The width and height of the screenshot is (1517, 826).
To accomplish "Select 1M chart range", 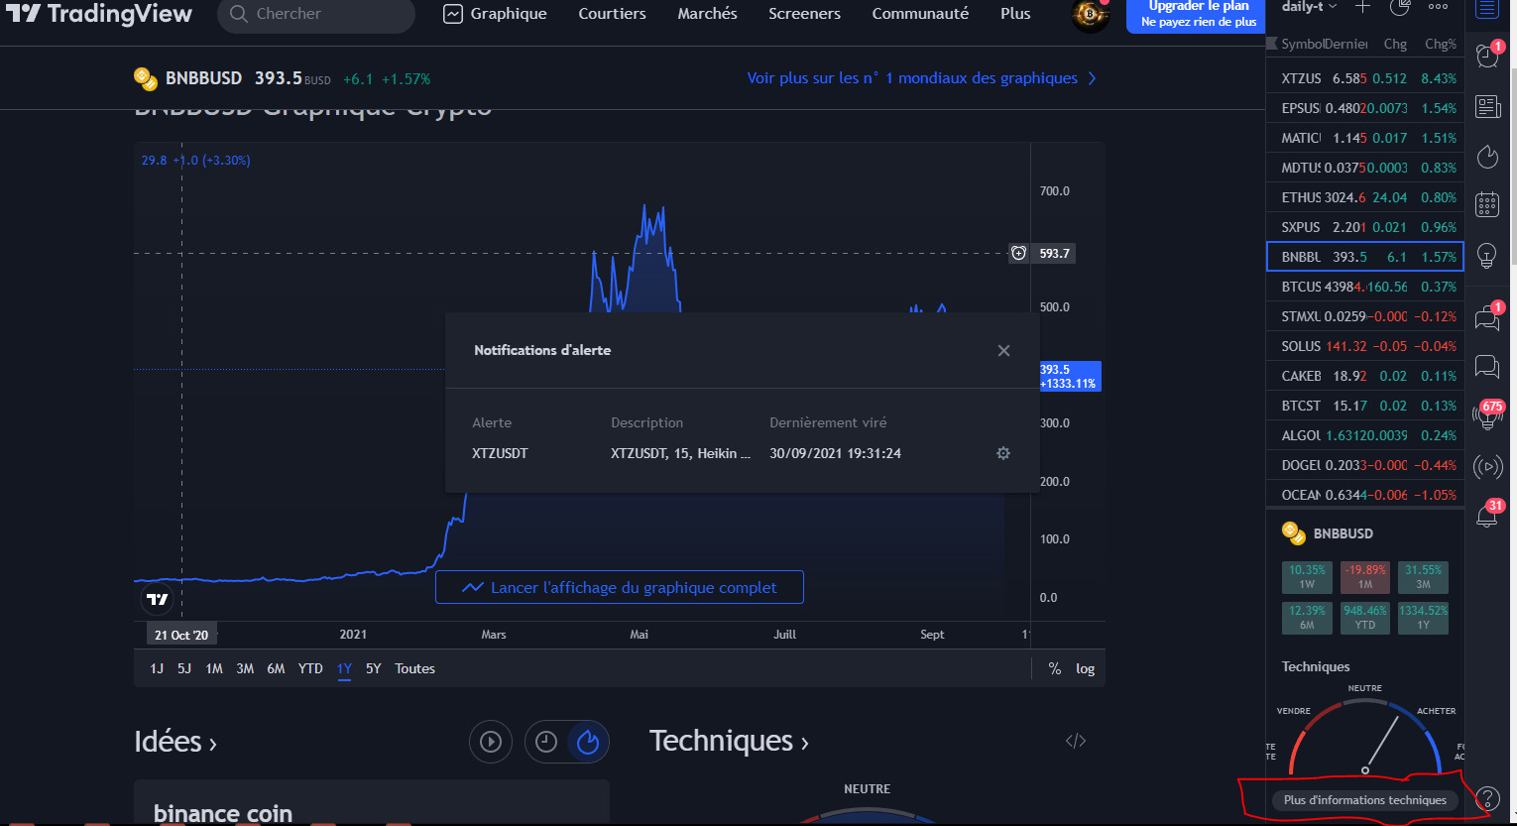I will pos(214,669).
